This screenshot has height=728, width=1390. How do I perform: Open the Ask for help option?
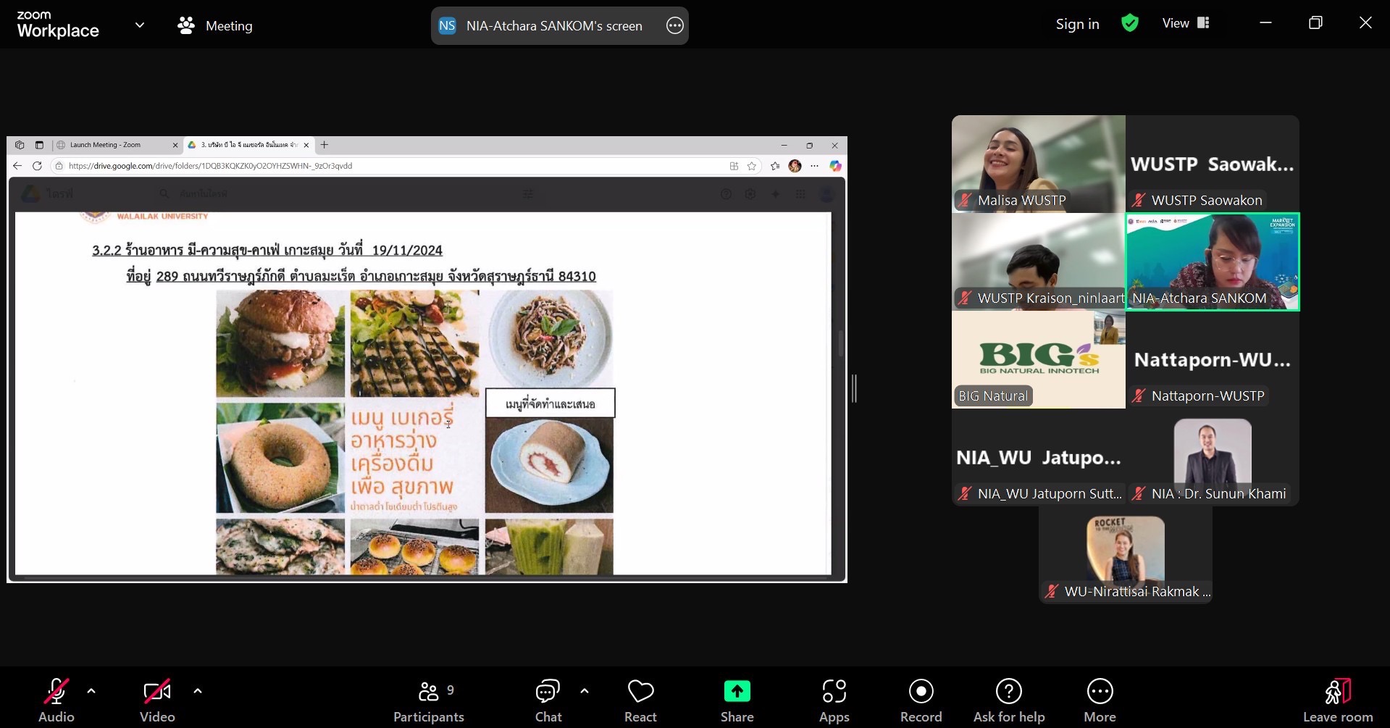(1008, 700)
